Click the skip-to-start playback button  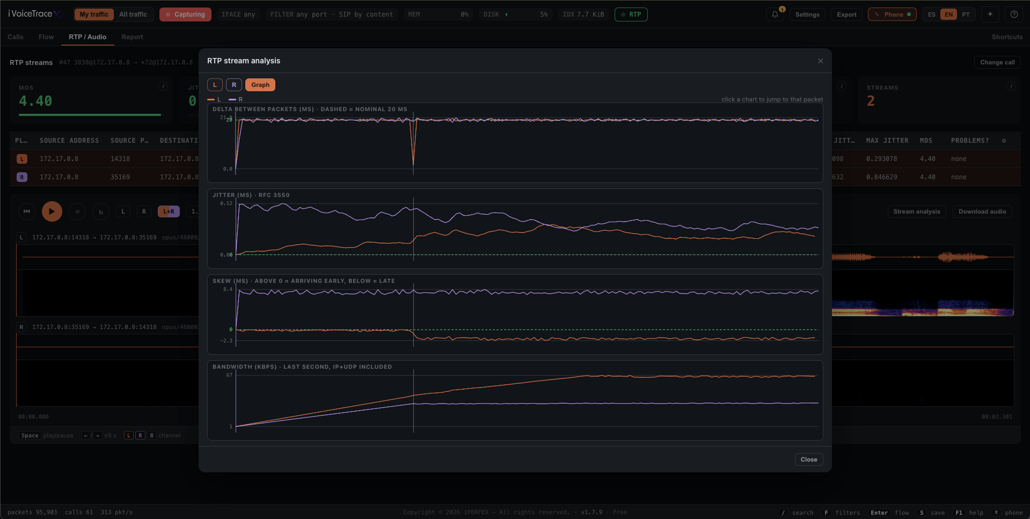pos(27,211)
